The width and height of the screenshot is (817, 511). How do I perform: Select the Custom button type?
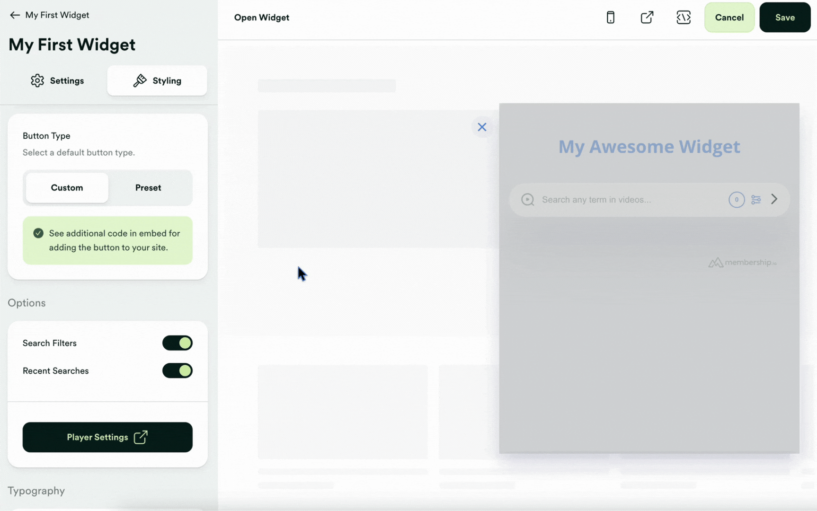(67, 188)
